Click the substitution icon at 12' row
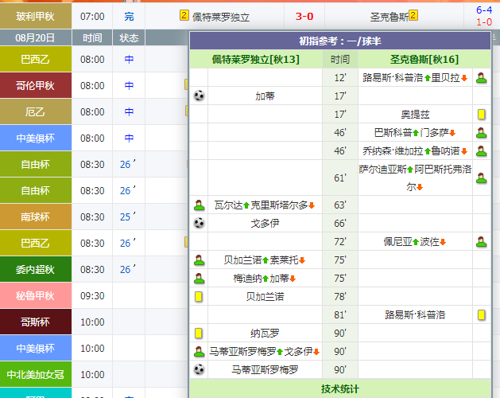 pos(481,78)
